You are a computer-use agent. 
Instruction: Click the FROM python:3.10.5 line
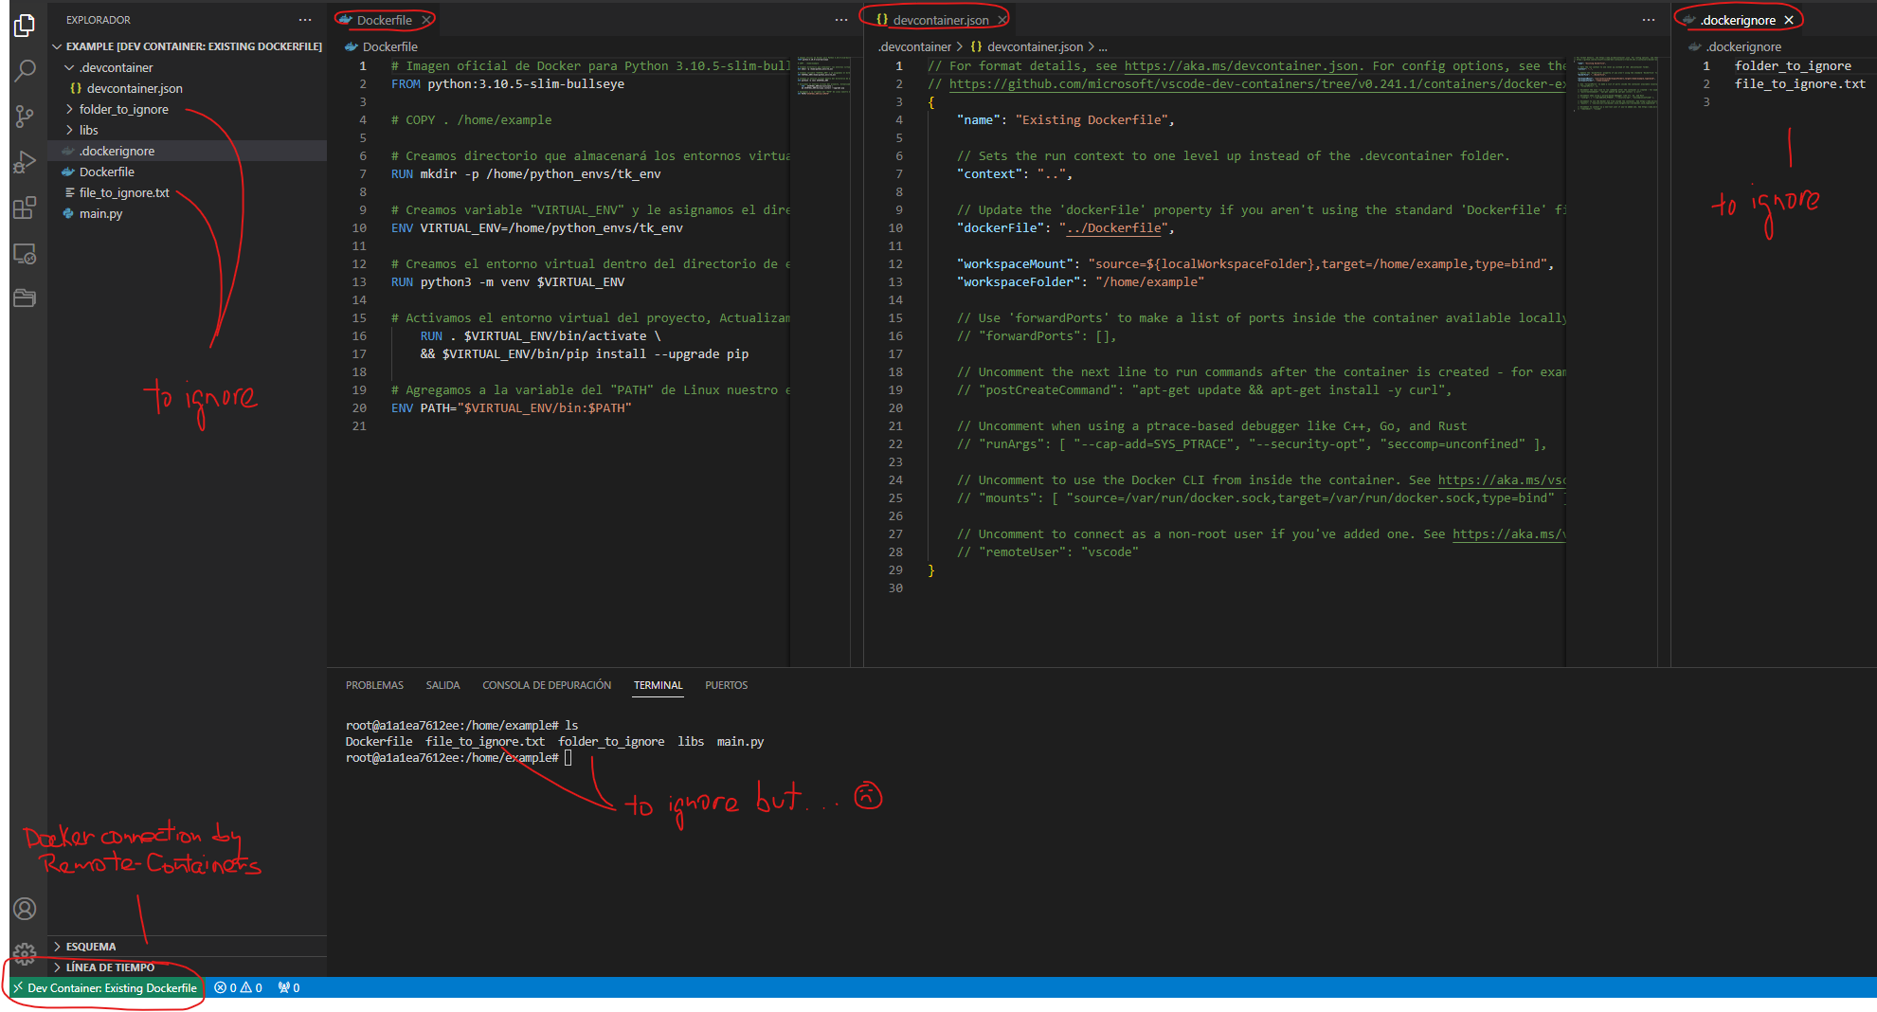(x=508, y=83)
